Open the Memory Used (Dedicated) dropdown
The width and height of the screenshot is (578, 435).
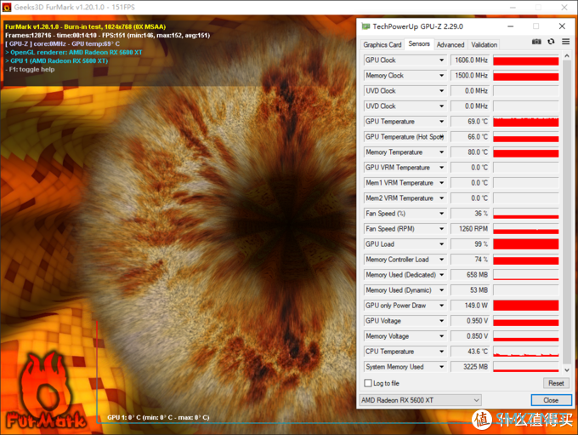coord(442,275)
